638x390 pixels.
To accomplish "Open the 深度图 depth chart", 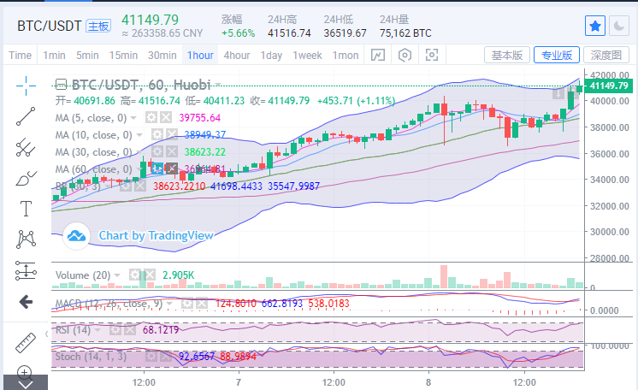I will pos(606,55).
